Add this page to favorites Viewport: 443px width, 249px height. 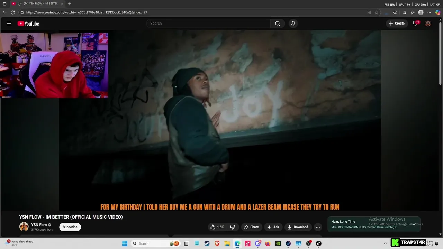pos(377,12)
